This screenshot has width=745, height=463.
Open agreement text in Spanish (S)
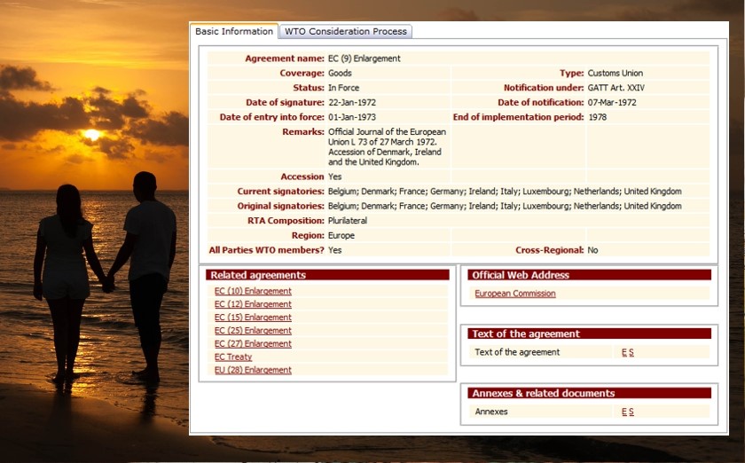point(631,352)
